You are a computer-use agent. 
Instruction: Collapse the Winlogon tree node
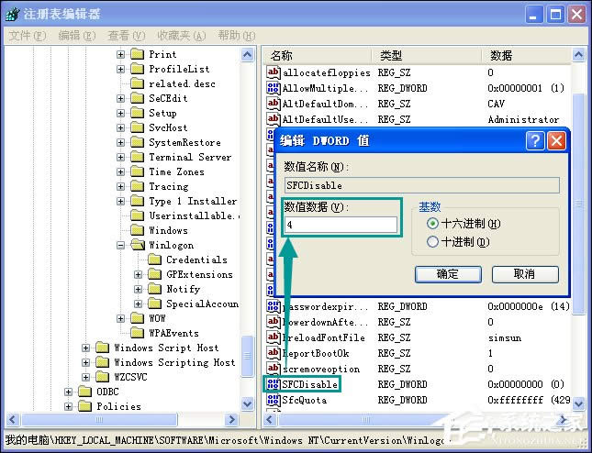click(x=121, y=245)
